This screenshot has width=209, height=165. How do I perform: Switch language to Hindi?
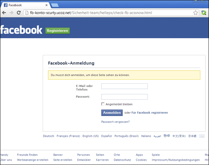(x=167, y=136)
